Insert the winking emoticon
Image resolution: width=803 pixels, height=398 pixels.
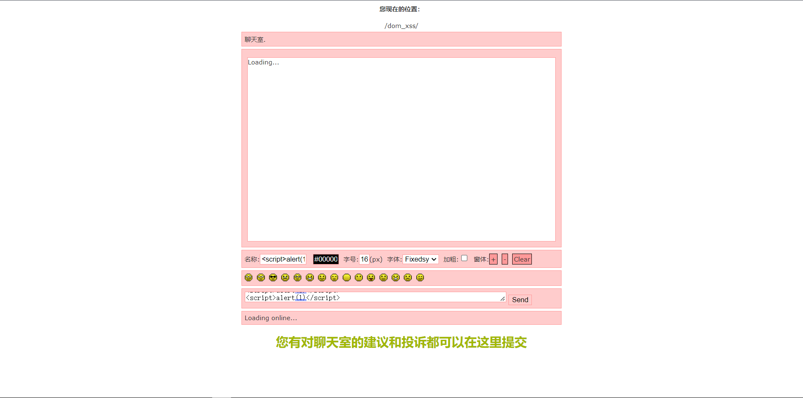420,277
